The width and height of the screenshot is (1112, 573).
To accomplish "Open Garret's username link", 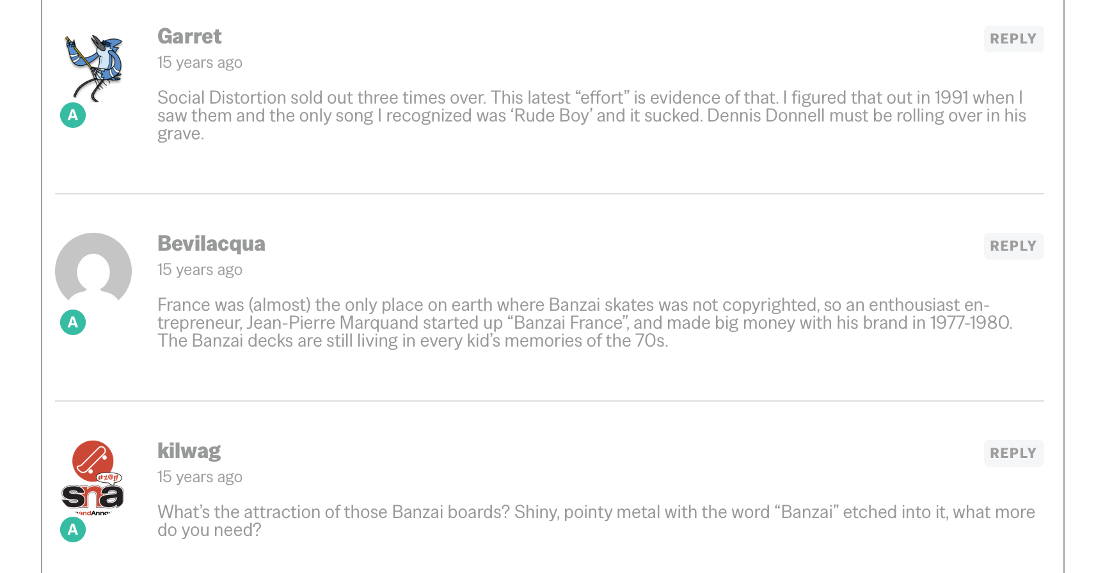I will pos(189,36).
